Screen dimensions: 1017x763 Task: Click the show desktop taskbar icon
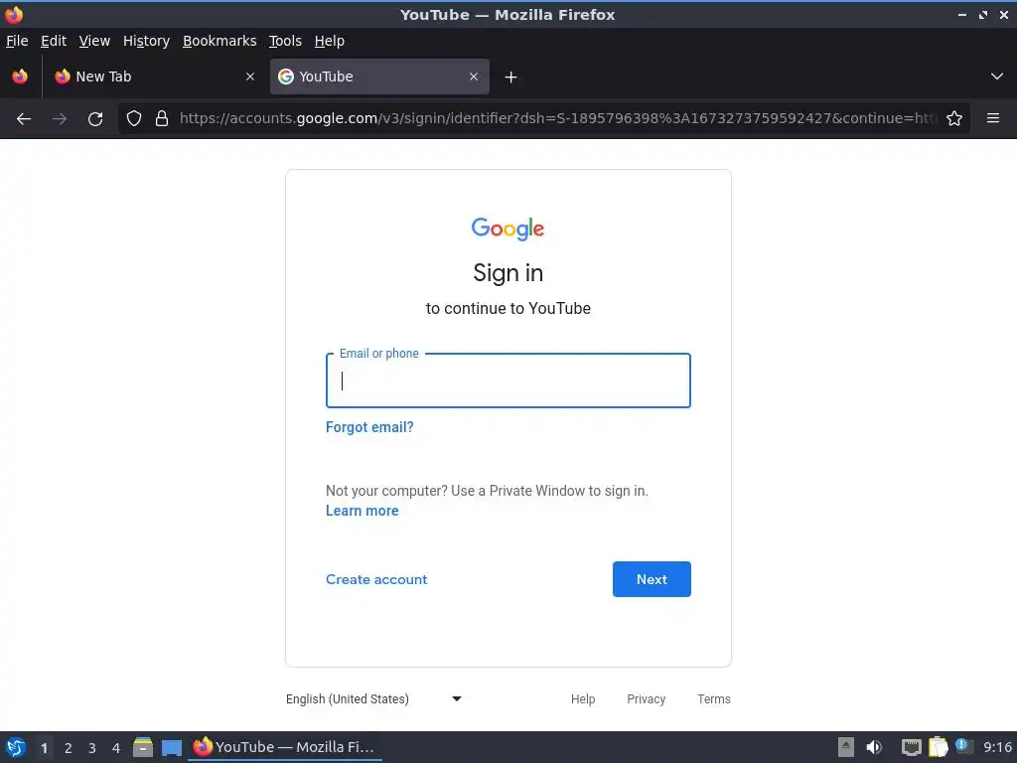(172, 747)
